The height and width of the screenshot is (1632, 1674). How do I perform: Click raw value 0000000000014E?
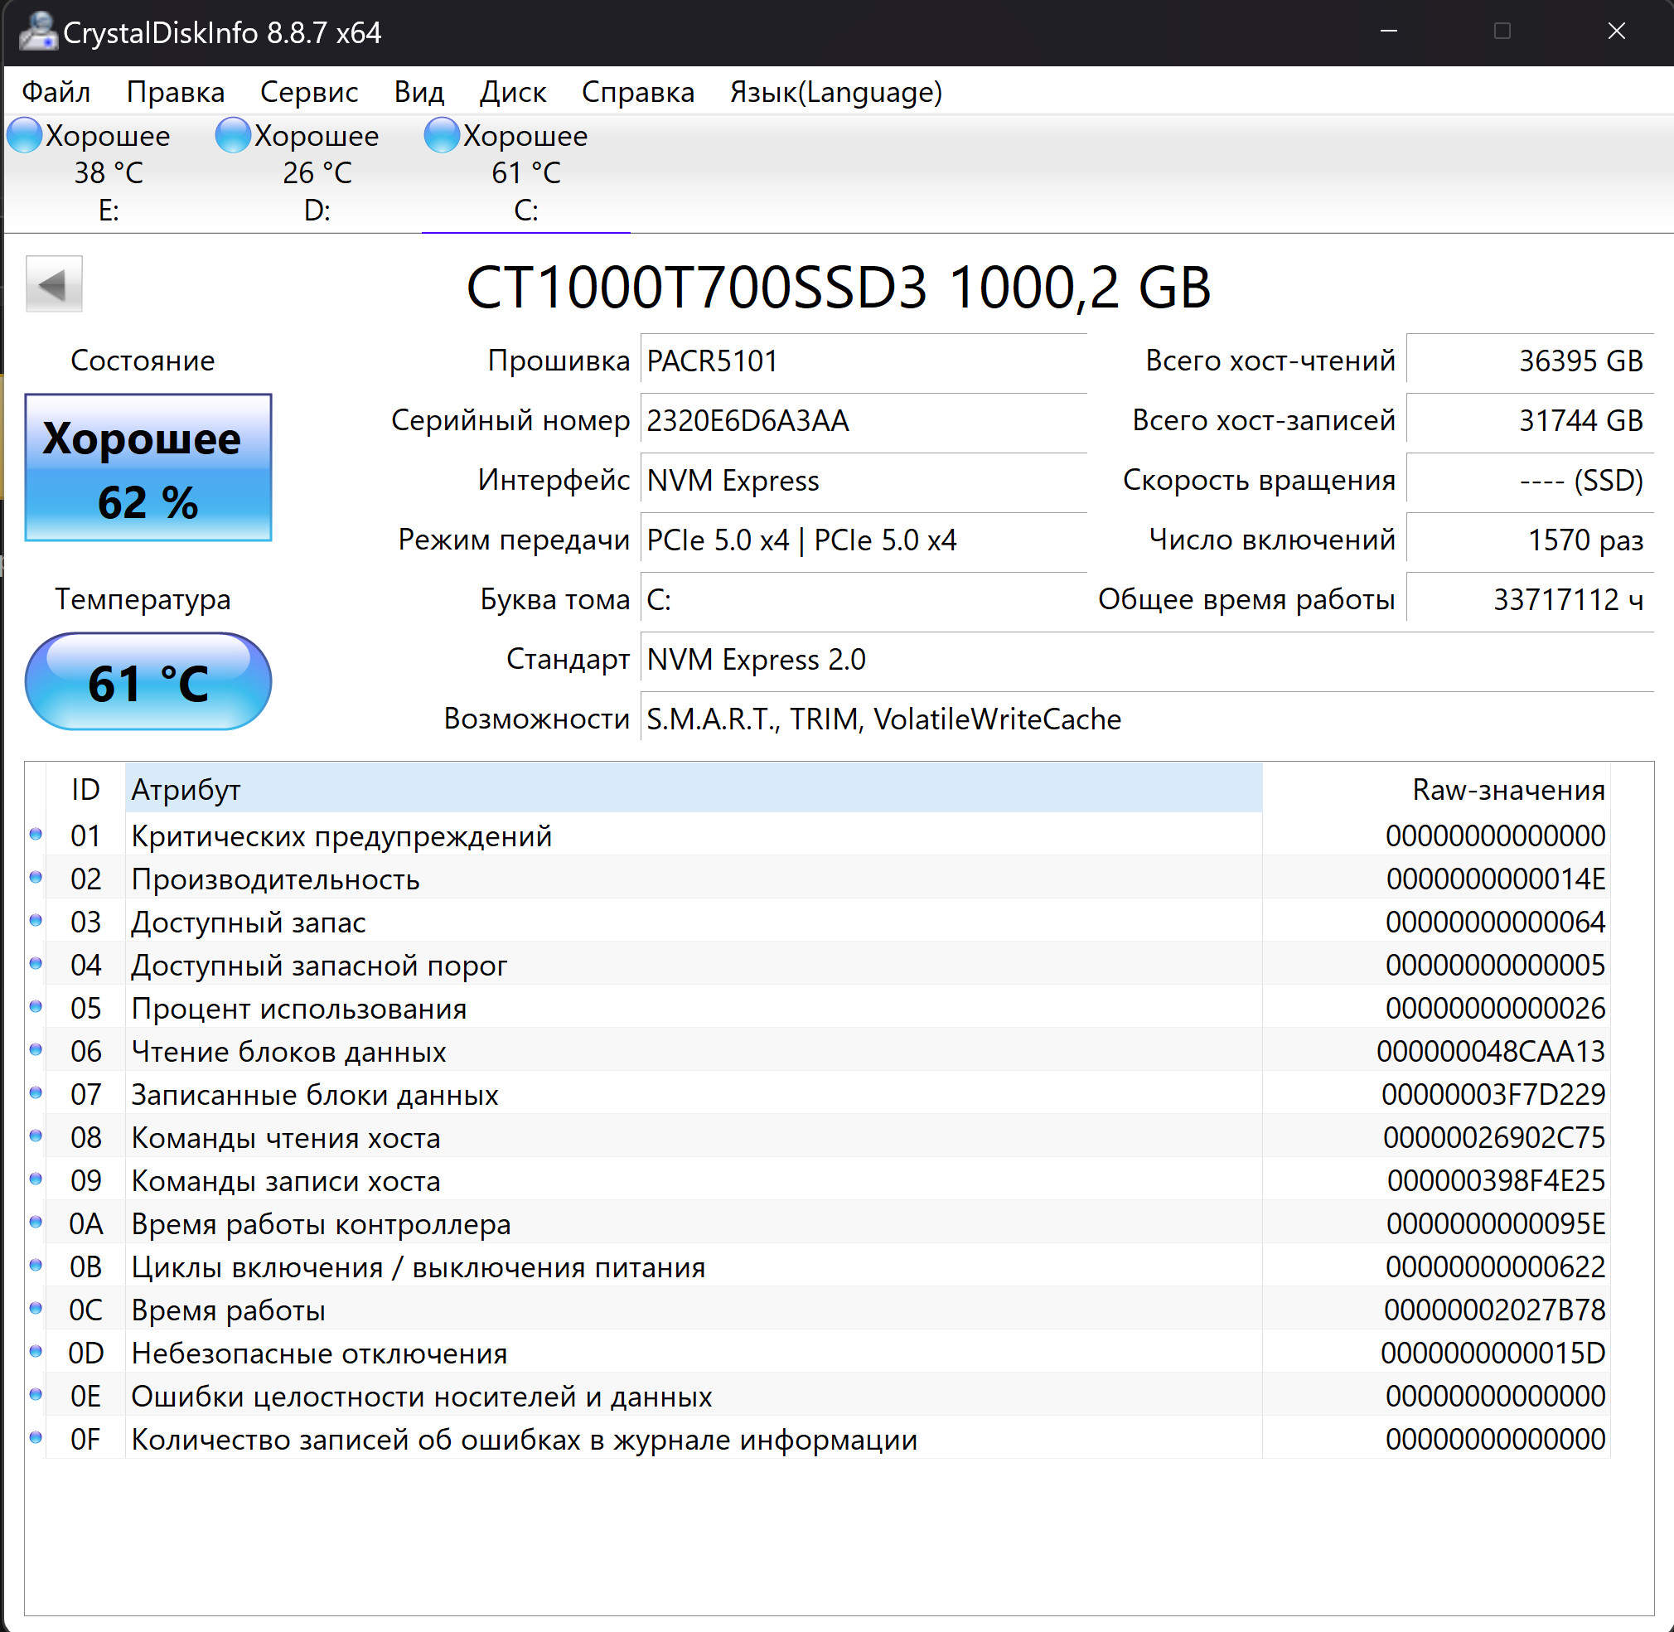click(x=1495, y=879)
